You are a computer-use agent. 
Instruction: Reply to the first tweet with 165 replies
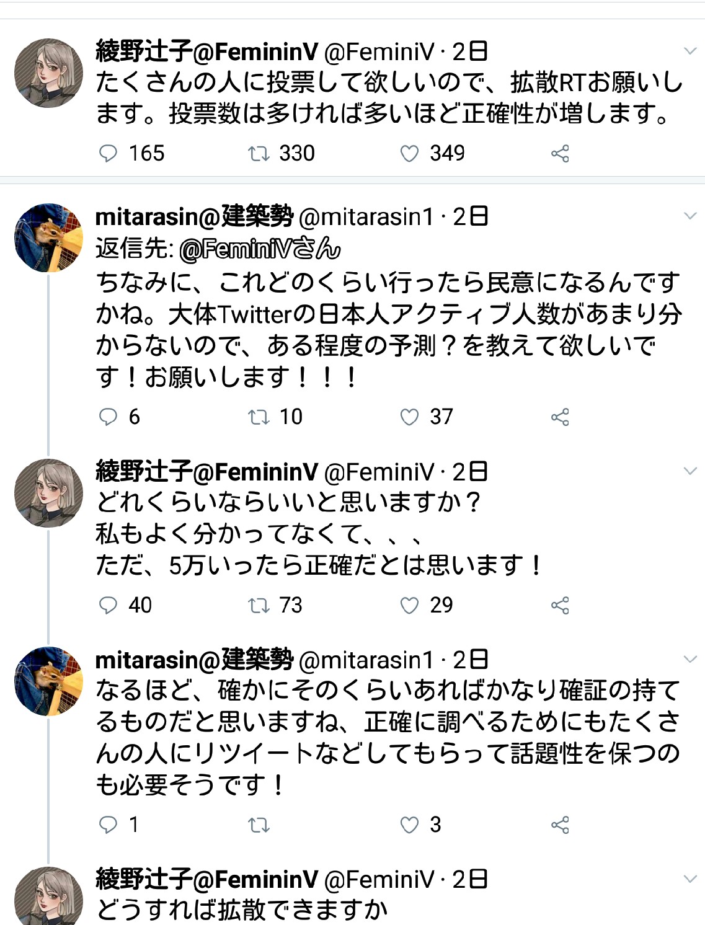point(109,153)
